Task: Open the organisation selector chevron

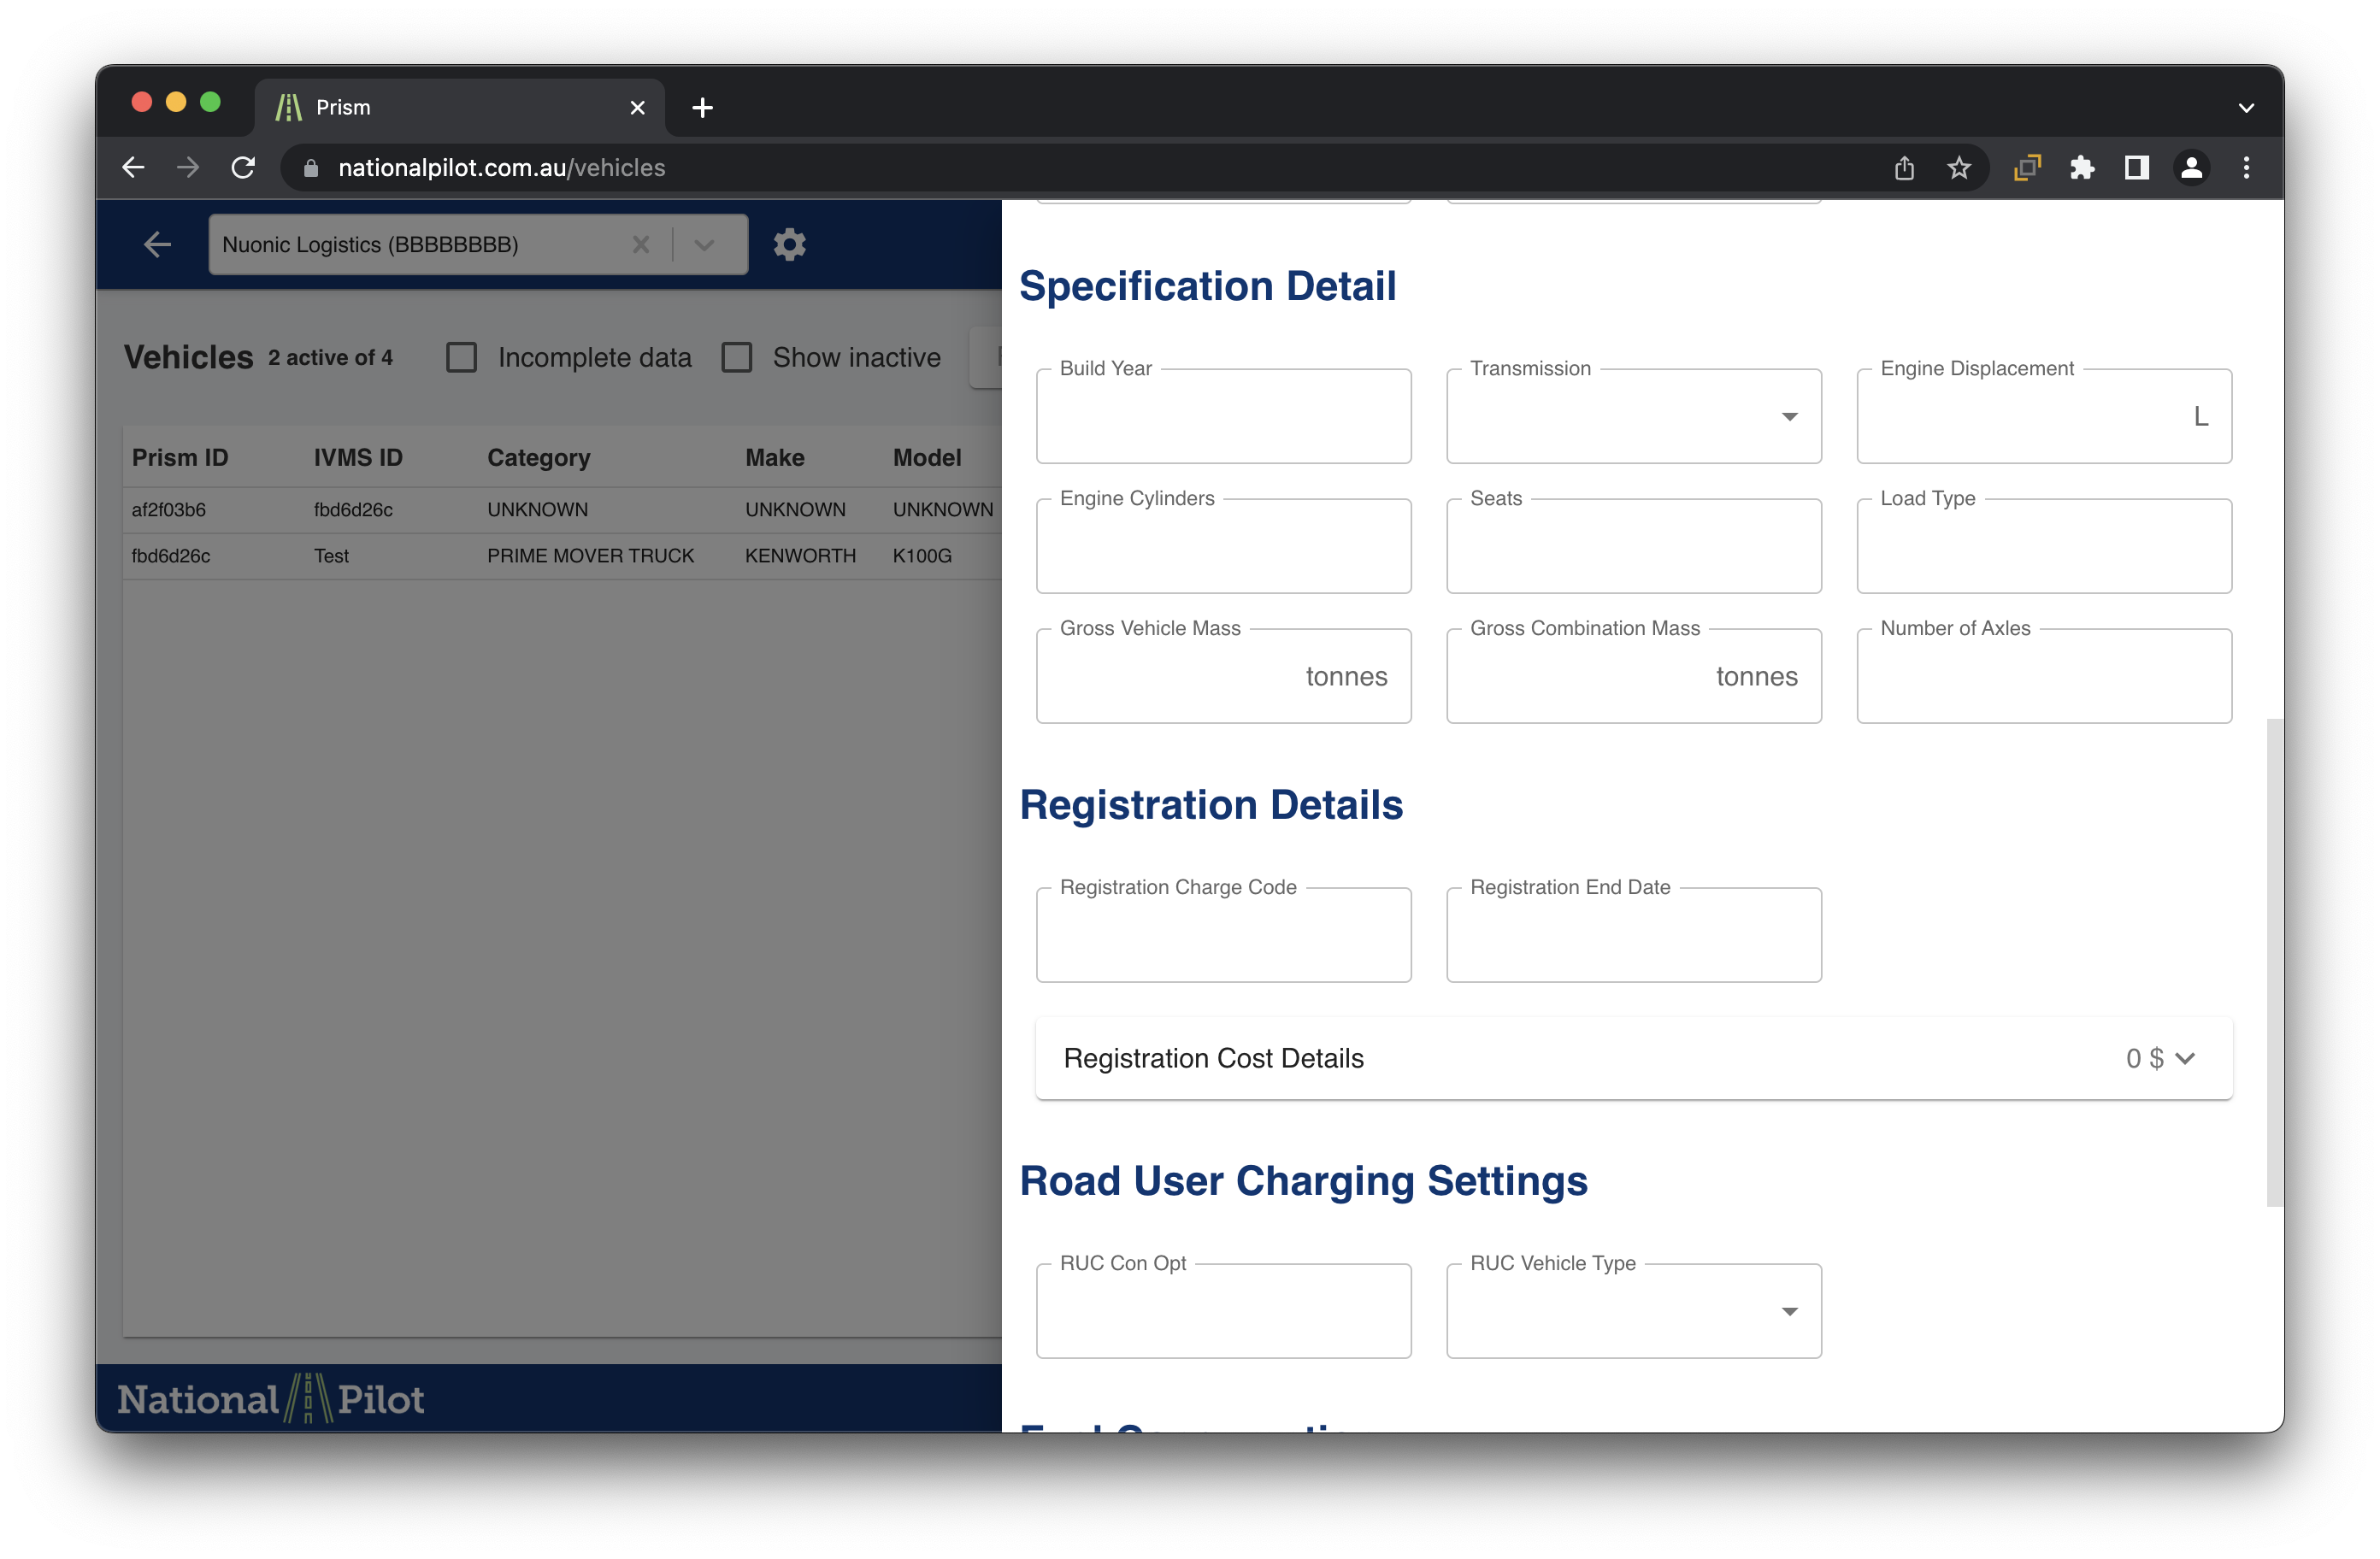Action: coord(704,244)
